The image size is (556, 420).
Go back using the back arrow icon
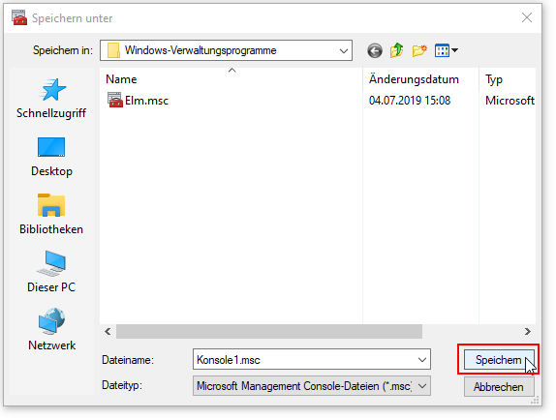[375, 50]
